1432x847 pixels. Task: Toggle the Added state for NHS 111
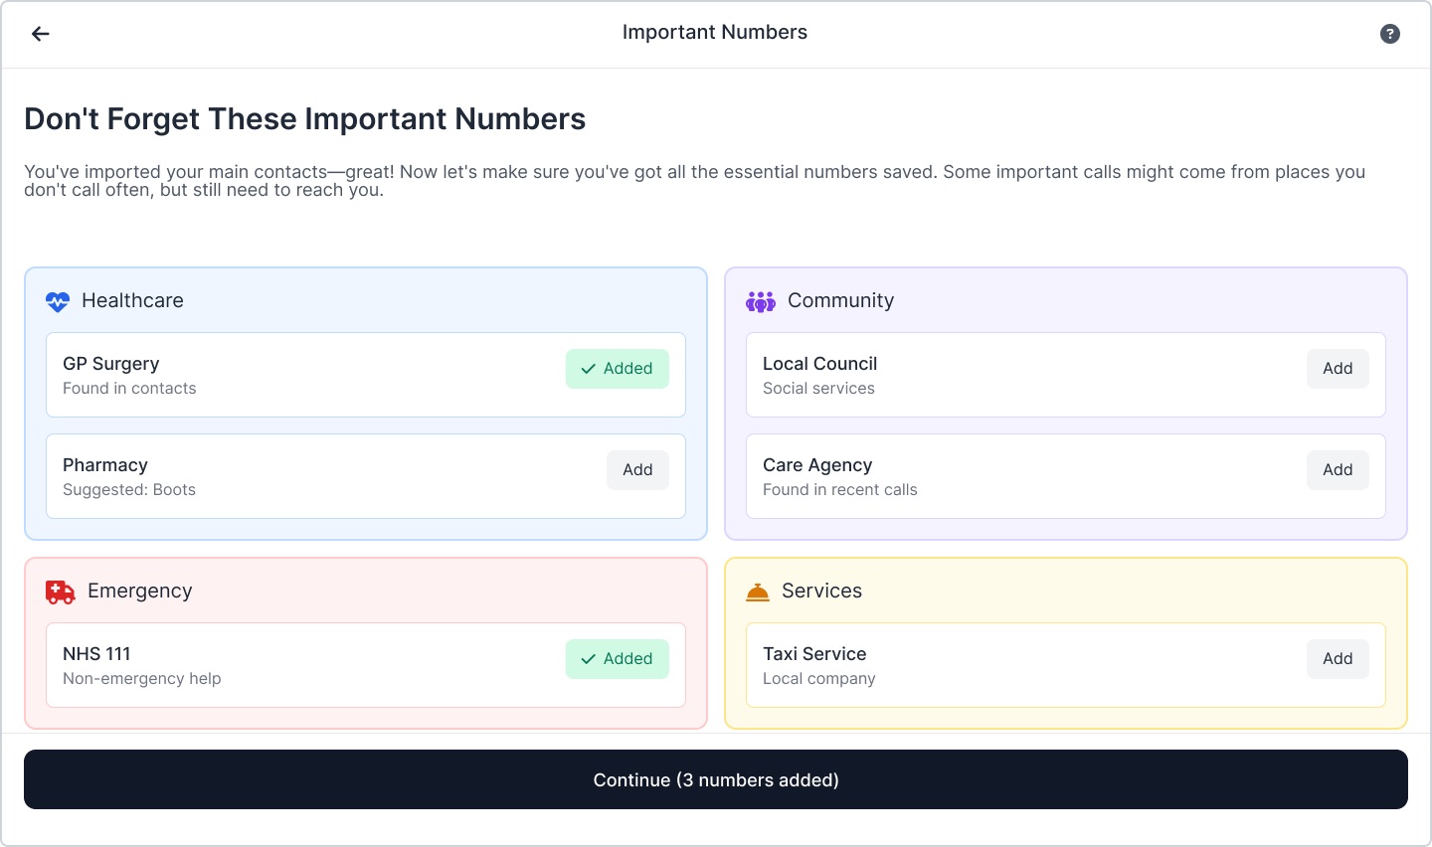click(x=617, y=659)
